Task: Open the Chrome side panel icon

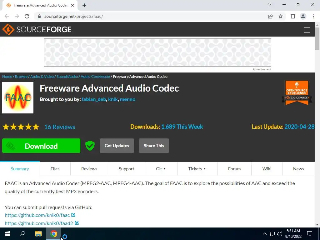Action: pos(293,16)
